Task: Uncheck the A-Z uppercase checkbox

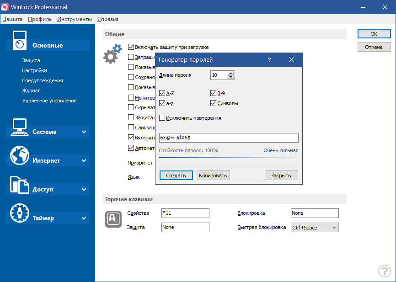Action: [x=162, y=93]
